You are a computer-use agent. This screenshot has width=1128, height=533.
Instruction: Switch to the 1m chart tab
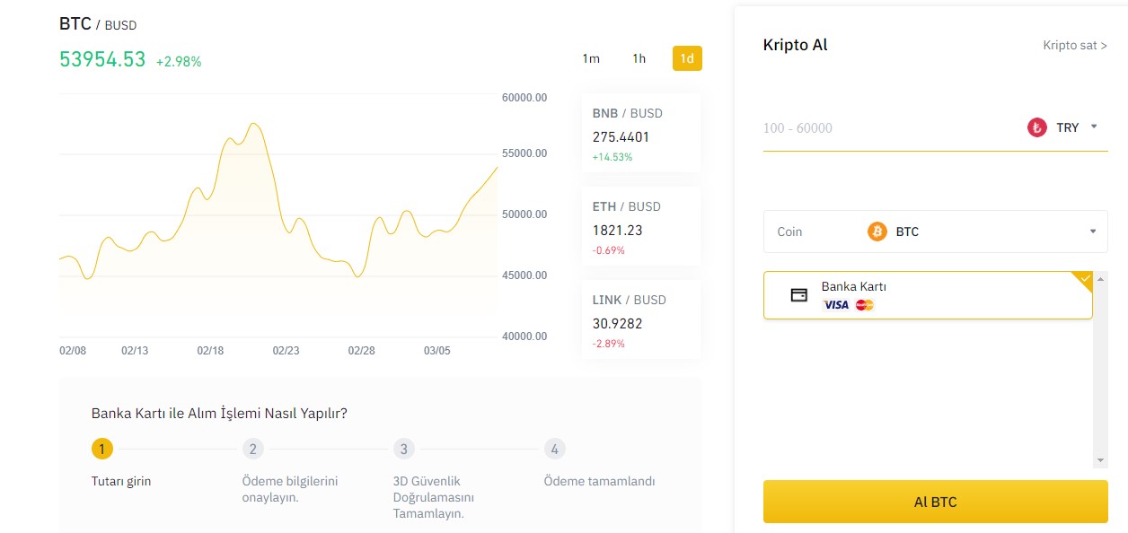click(x=590, y=57)
